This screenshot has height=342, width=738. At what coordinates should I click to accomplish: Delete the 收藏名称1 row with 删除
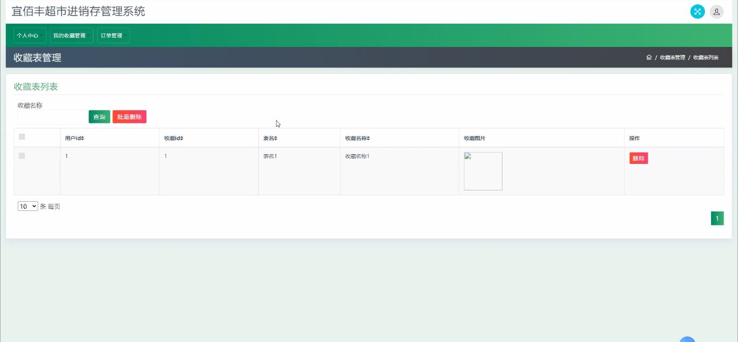639,158
